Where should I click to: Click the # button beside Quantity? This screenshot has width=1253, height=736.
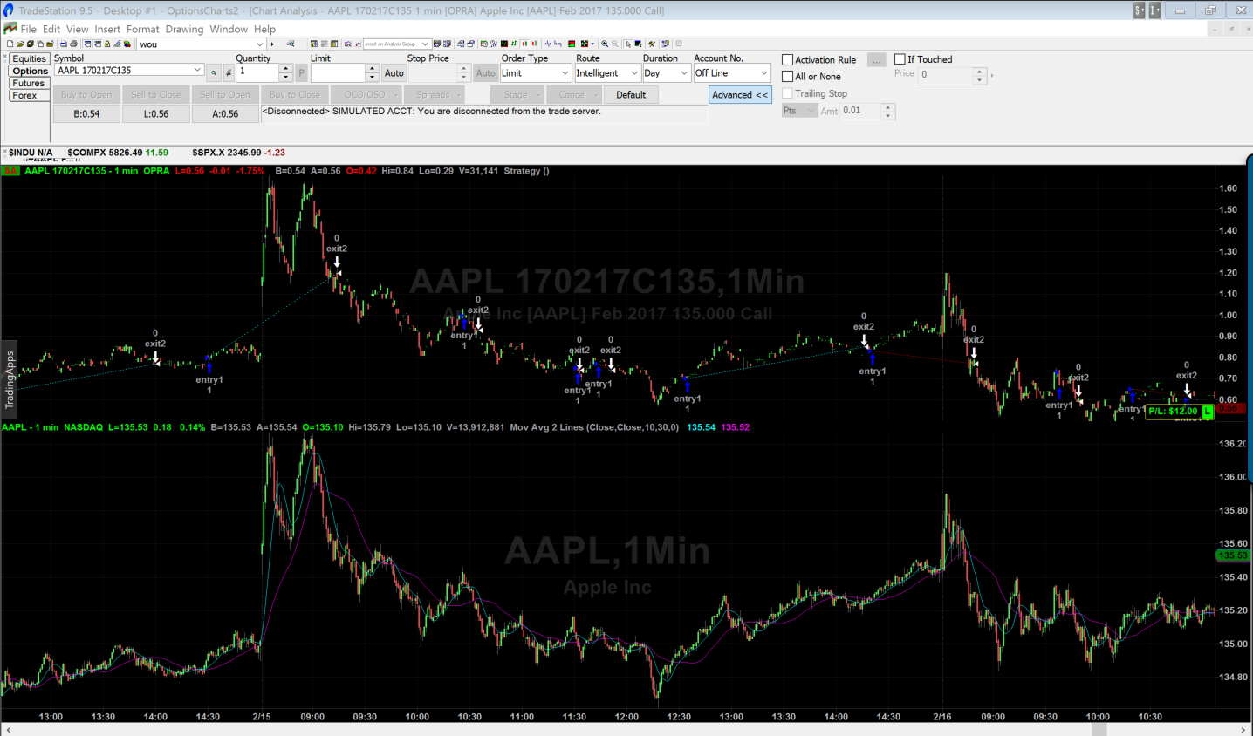click(229, 73)
